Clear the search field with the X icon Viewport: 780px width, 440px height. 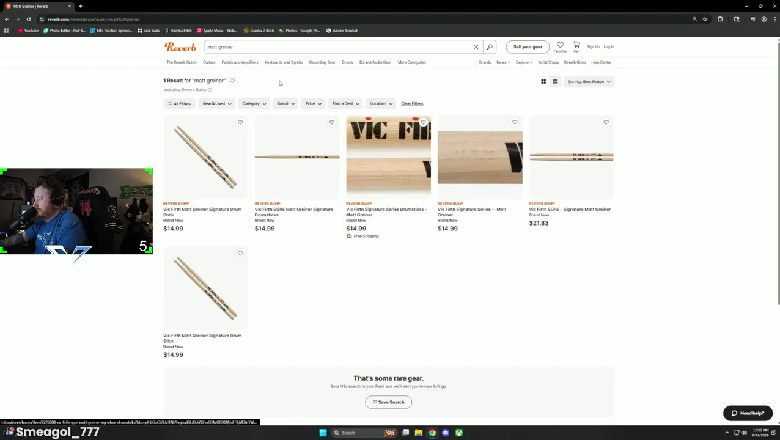point(476,47)
